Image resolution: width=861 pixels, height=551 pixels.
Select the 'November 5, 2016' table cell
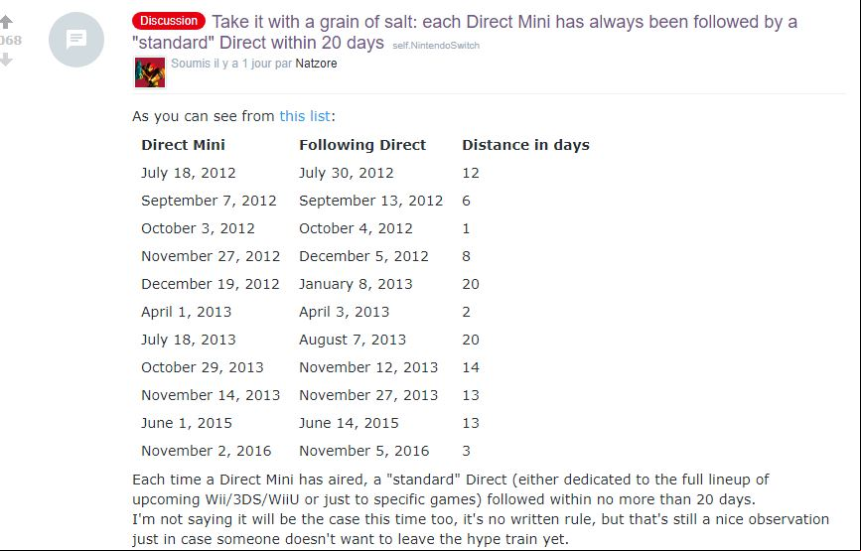click(x=364, y=451)
